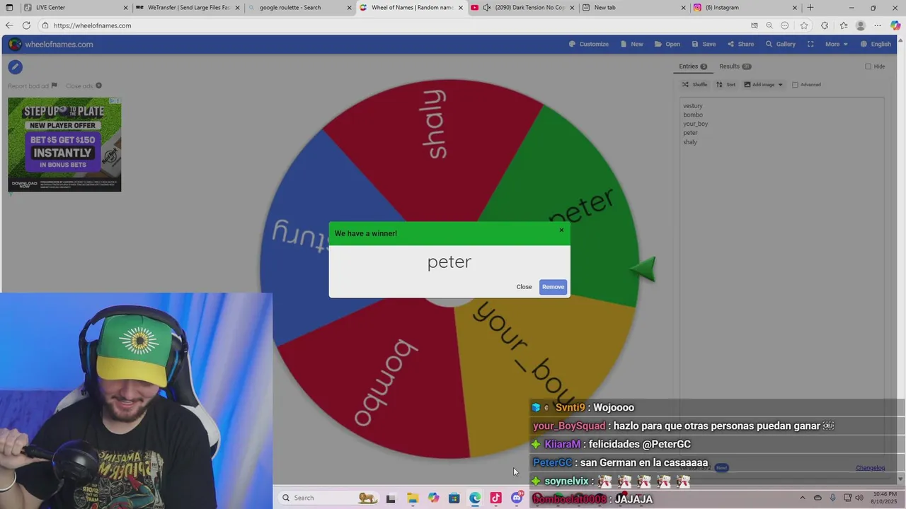Open the Customize palette option
906x509 pixels.
click(x=588, y=44)
